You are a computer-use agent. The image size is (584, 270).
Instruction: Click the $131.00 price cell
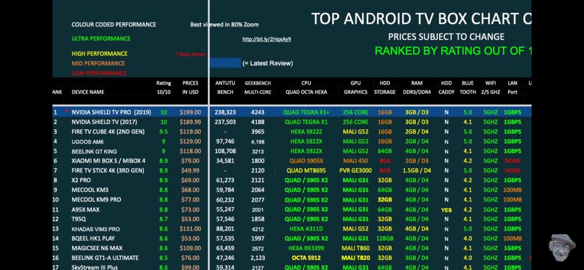click(190, 229)
